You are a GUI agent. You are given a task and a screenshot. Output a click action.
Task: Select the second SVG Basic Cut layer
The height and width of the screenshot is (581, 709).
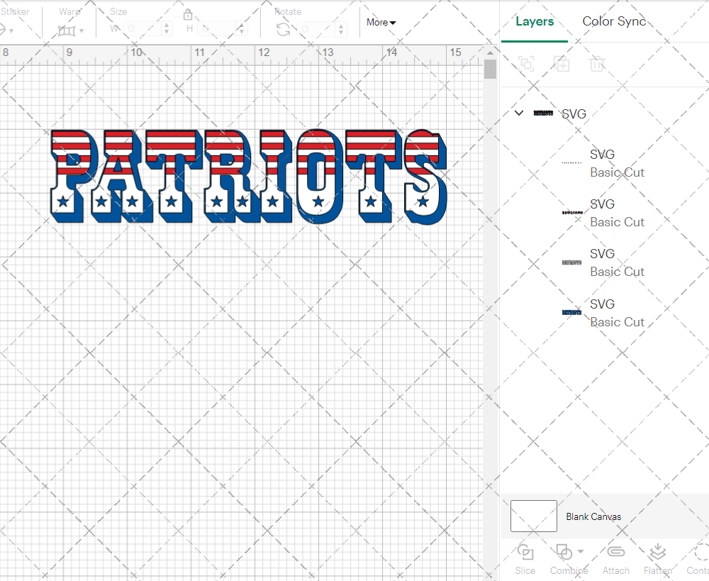click(x=605, y=213)
